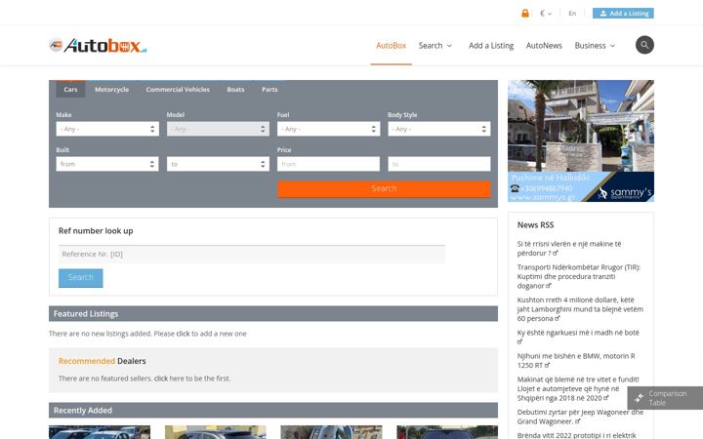Viewport: 703px width, 439px height.
Task: Switch to the Parts tab
Action: coord(269,89)
